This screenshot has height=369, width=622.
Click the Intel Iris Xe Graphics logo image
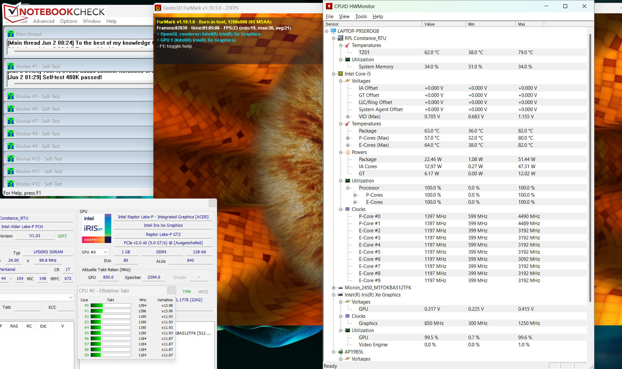coord(97,228)
